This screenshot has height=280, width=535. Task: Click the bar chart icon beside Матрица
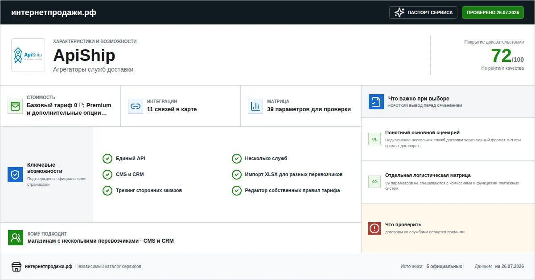255,106
